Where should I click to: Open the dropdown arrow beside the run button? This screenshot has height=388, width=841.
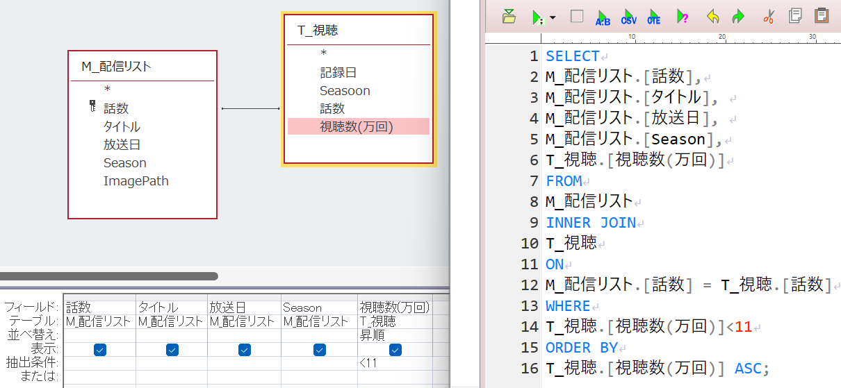(553, 17)
